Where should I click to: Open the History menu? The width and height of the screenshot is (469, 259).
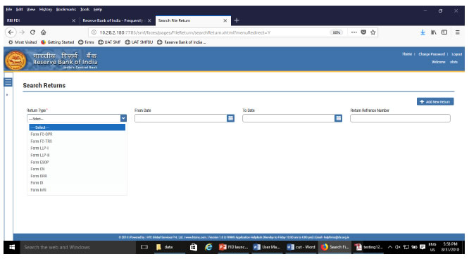(x=46, y=9)
